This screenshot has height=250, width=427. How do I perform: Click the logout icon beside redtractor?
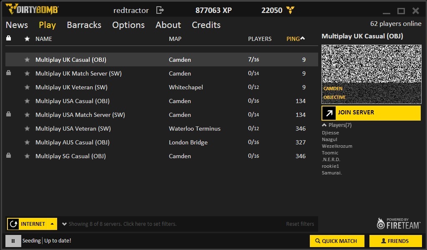(x=160, y=10)
